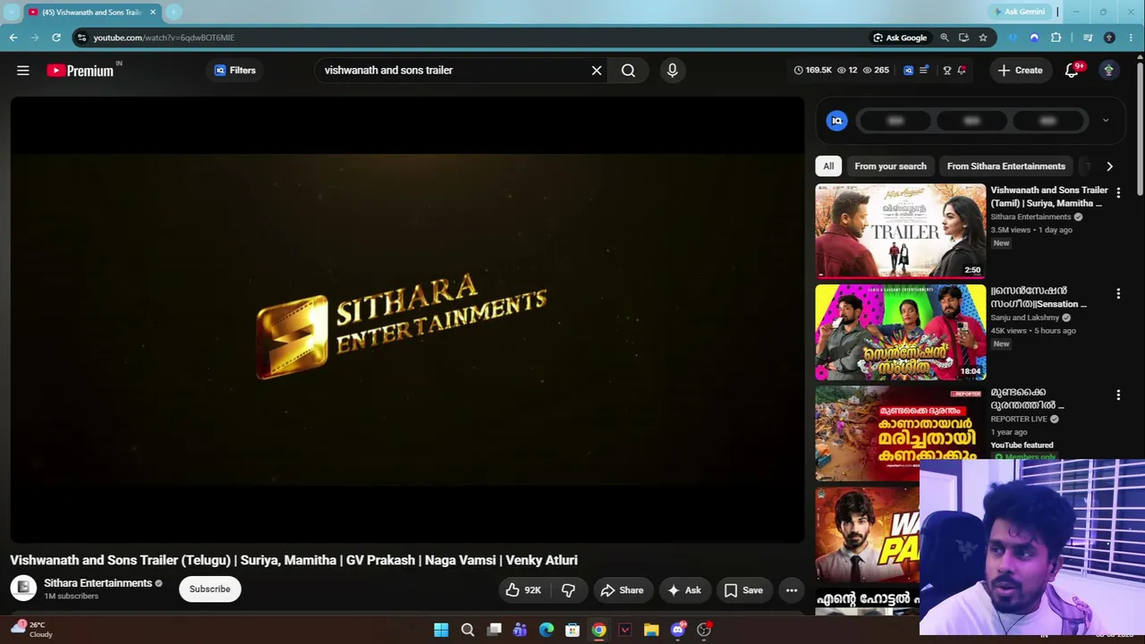Open the zoom magnifier in address bar

(945, 38)
